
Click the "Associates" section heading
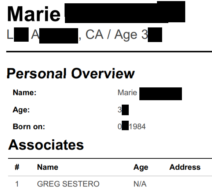pyautogui.click(x=46, y=145)
